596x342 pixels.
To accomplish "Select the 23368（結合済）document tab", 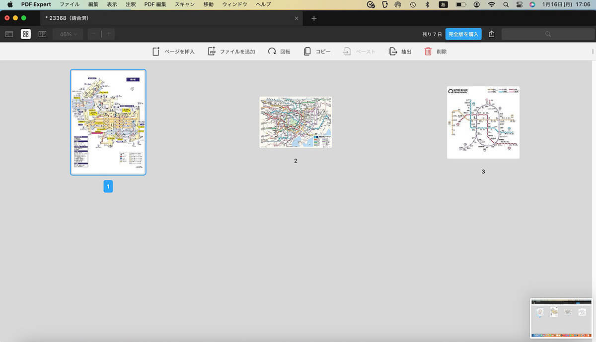I will (x=172, y=18).
